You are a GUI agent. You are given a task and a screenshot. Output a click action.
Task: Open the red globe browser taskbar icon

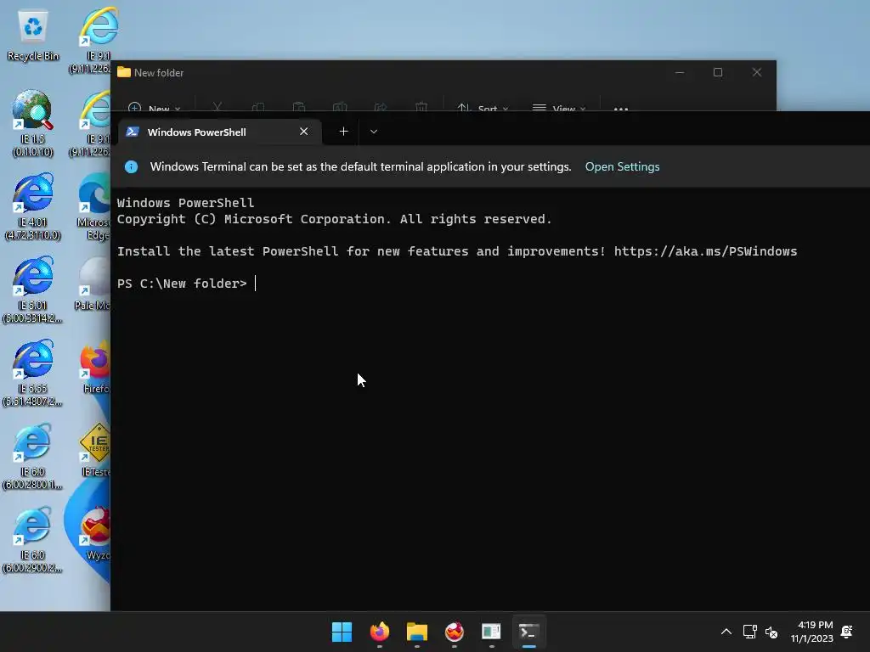click(455, 632)
